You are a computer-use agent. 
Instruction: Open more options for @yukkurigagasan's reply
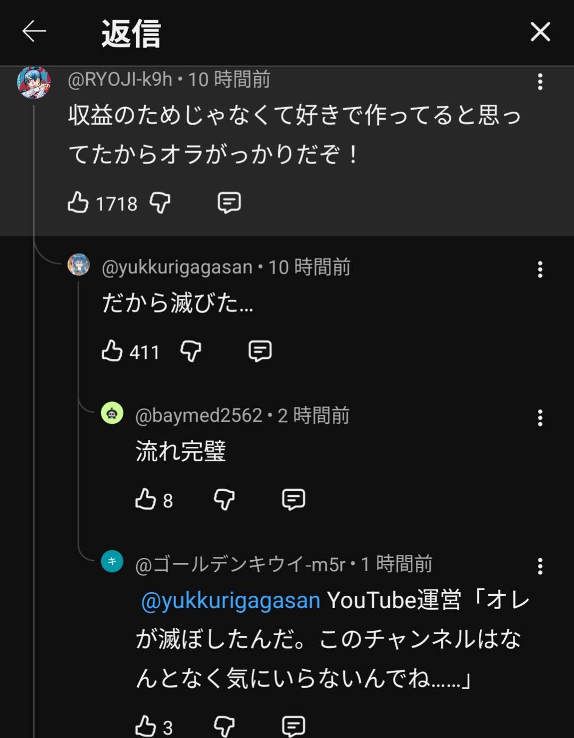click(x=540, y=269)
